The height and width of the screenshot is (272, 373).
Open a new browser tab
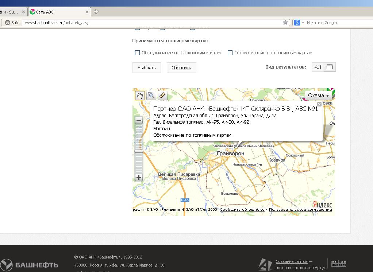pyautogui.click(x=96, y=12)
